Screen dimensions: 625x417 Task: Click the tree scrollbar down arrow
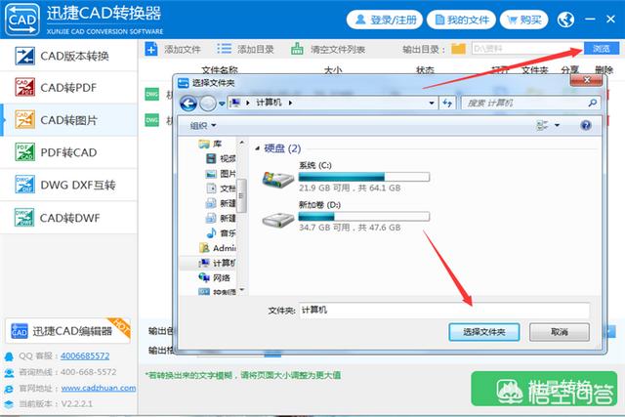coord(241,290)
